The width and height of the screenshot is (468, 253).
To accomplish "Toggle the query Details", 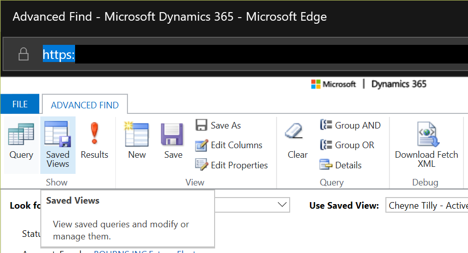I will pyautogui.click(x=341, y=165).
